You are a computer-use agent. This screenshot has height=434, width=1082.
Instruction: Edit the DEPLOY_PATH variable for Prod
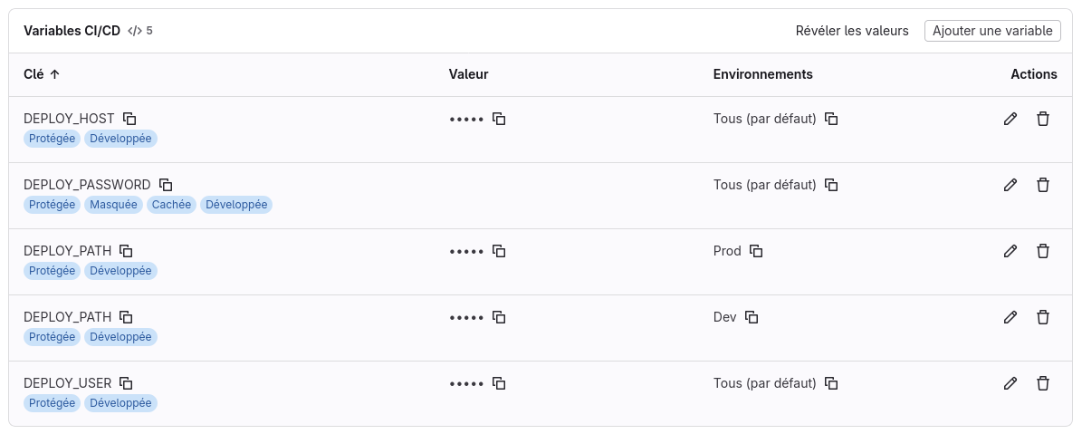[1010, 251]
